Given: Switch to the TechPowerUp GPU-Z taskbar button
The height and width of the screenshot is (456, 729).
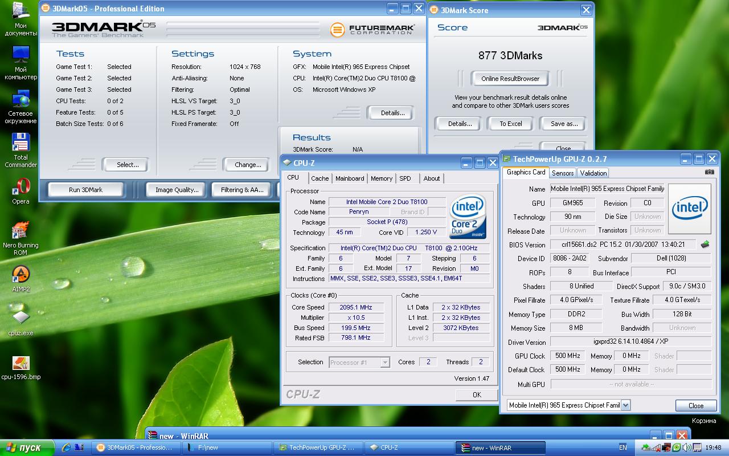Looking at the screenshot, I should [x=318, y=447].
